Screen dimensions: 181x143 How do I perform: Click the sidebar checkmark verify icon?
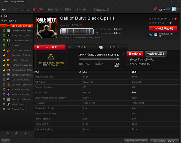(x=17, y=134)
